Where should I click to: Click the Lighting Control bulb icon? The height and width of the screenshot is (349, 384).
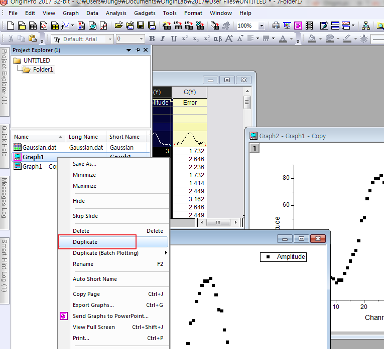364,39
